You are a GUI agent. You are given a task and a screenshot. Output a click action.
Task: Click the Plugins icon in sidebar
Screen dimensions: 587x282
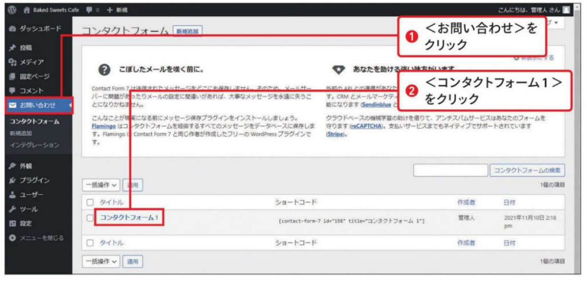coord(13,180)
